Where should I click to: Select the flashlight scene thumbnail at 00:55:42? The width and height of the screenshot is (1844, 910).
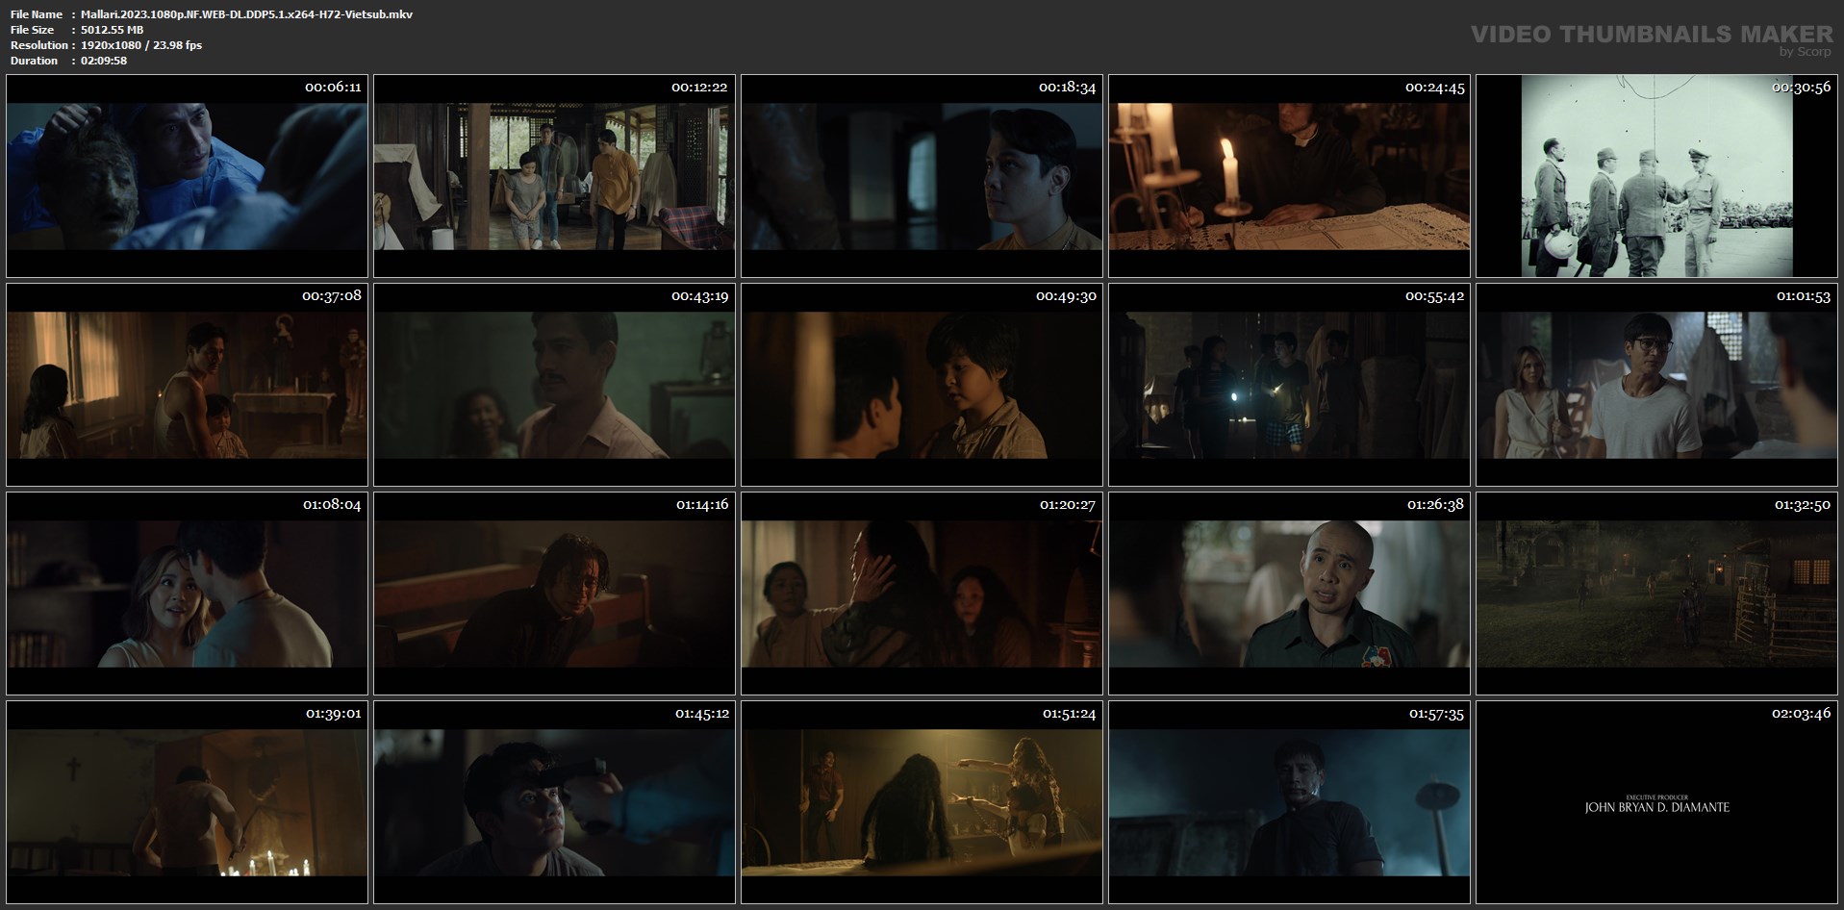click(x=1289, y=385)
